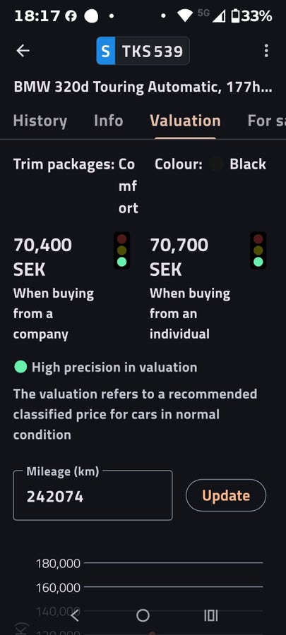The height and width of the screenshot is (635, 286).
Task: Switch to the Info tab
Action: (x=108, y=121)
